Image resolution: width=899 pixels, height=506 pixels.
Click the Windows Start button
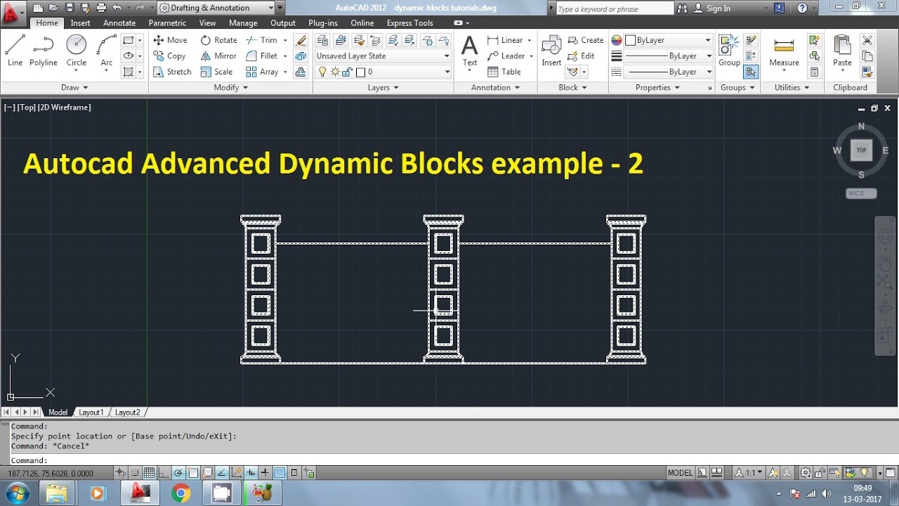coord(16,493)
